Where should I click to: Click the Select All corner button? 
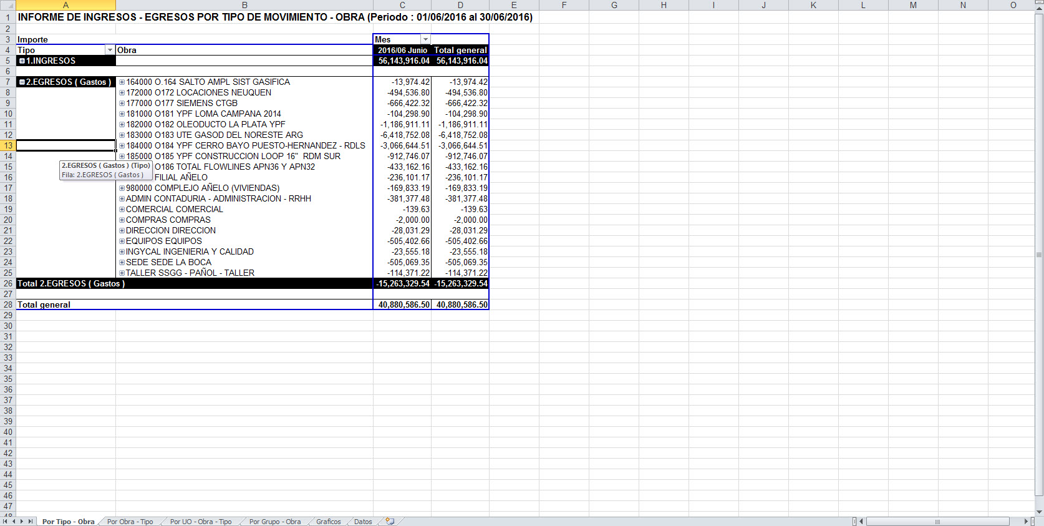7,5
